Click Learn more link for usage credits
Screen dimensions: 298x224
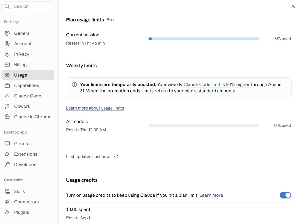tap(211, 195)
